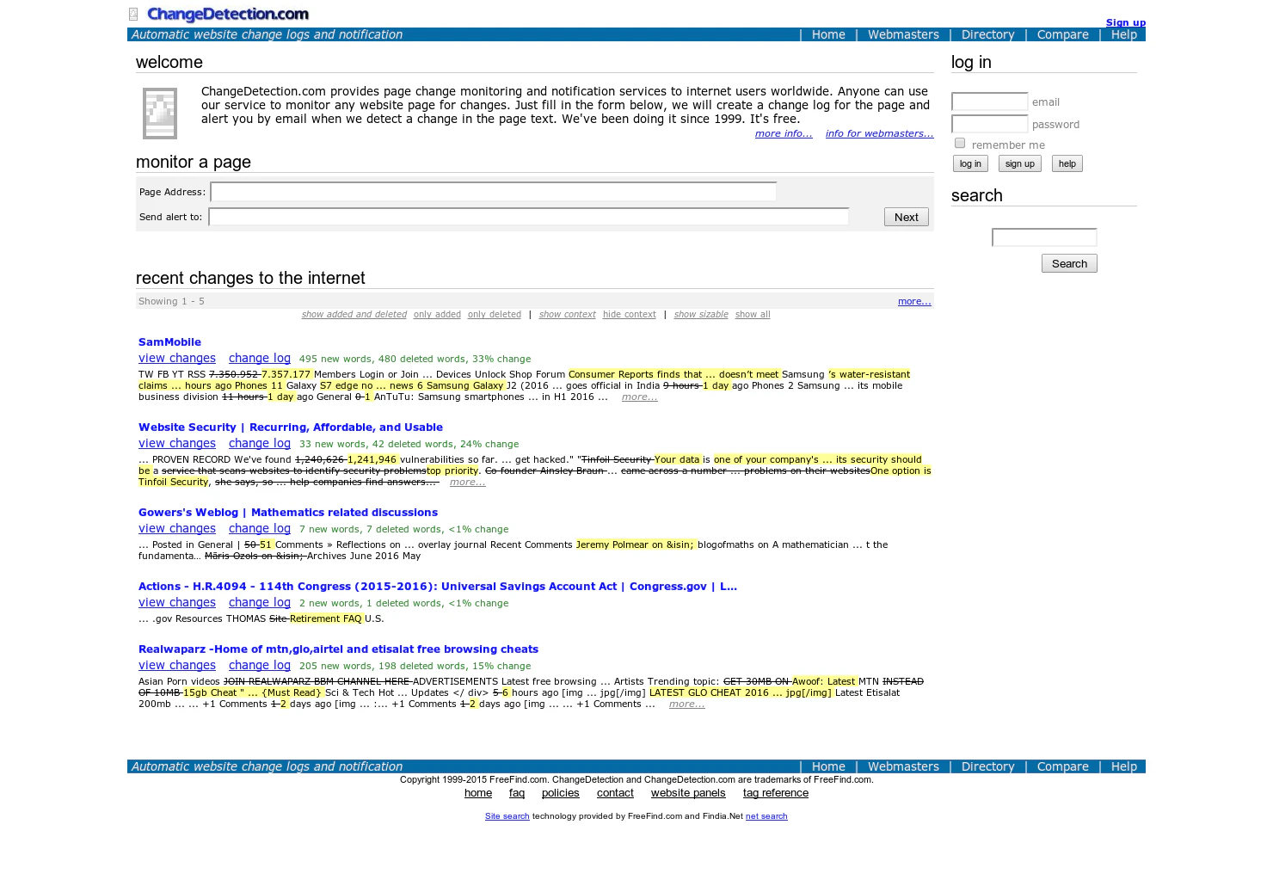Select show context option
Screen dimensions: 1273x892
pos(568,314)
